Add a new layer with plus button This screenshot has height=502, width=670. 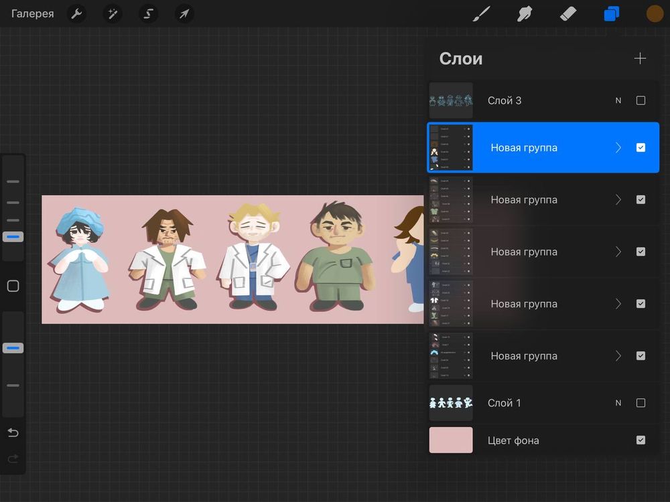click(x=640, y=58)
